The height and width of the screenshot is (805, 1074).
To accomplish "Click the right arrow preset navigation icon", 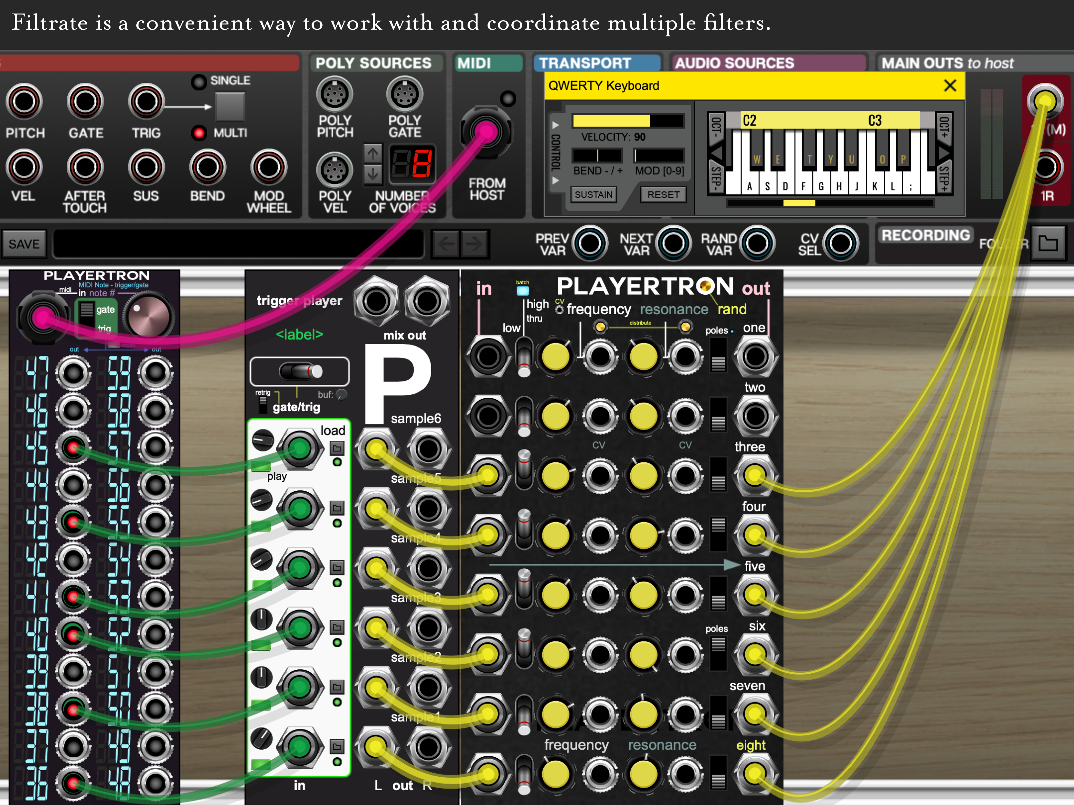I will (474, 243).
